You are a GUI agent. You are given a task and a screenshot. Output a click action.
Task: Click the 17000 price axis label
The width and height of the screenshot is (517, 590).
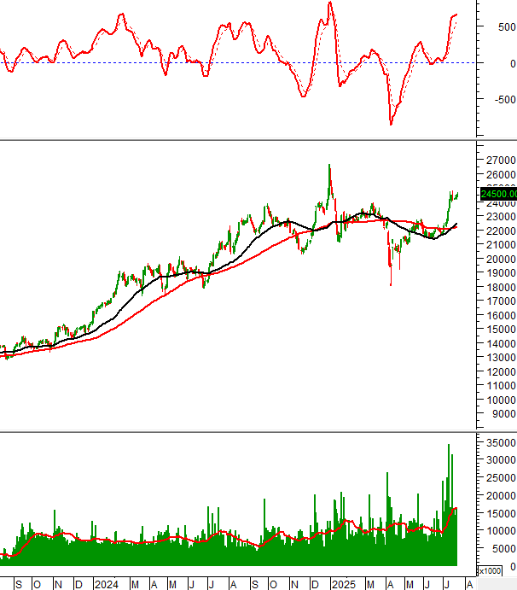[x=501, y=301]
